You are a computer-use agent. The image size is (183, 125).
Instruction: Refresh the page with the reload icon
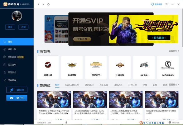[49, 4]
